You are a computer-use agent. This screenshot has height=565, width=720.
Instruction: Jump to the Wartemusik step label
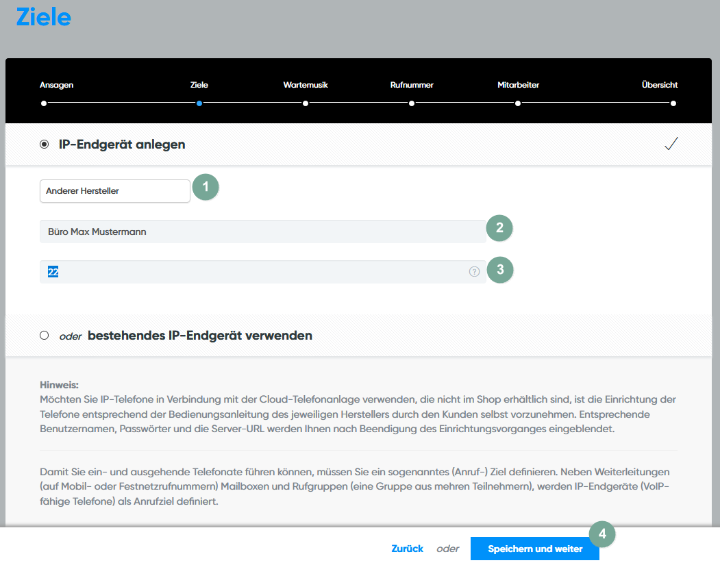[306, 85]
